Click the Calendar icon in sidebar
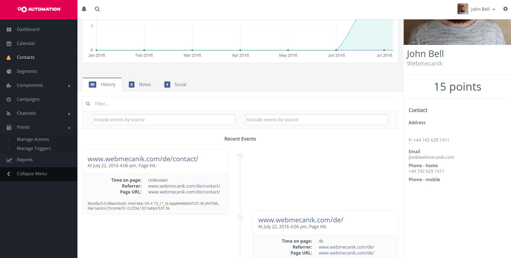The height and width of the screenshot is (258, 511). 9,43
